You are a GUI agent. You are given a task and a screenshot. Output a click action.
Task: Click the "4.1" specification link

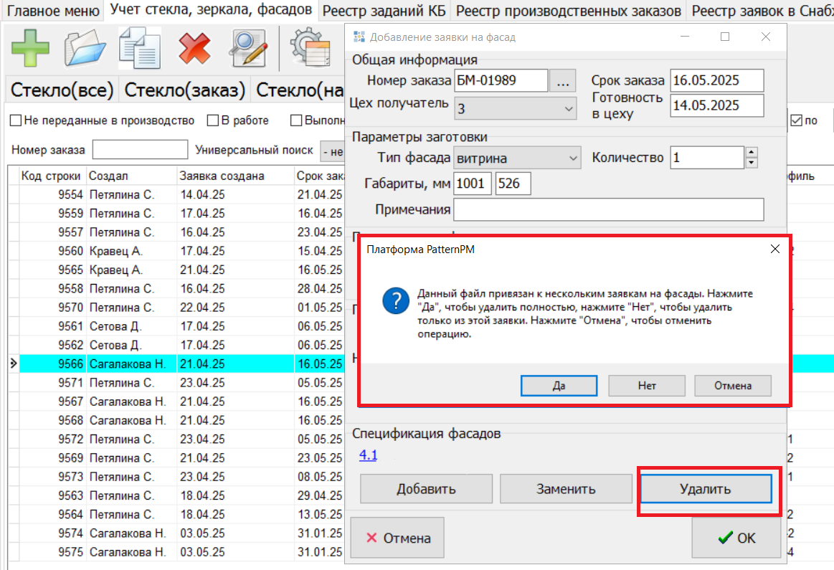point(368,455)
